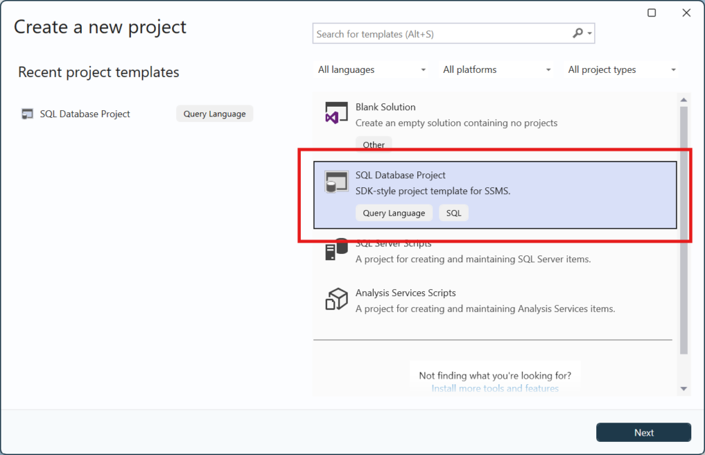Click the SQL tag on SQL Database Project
The width and height of the screenshot is (705, 455).
tap(454, 213)
